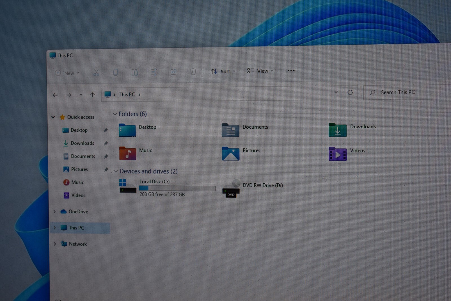Refresh the This PC view

tap(350, 92)
